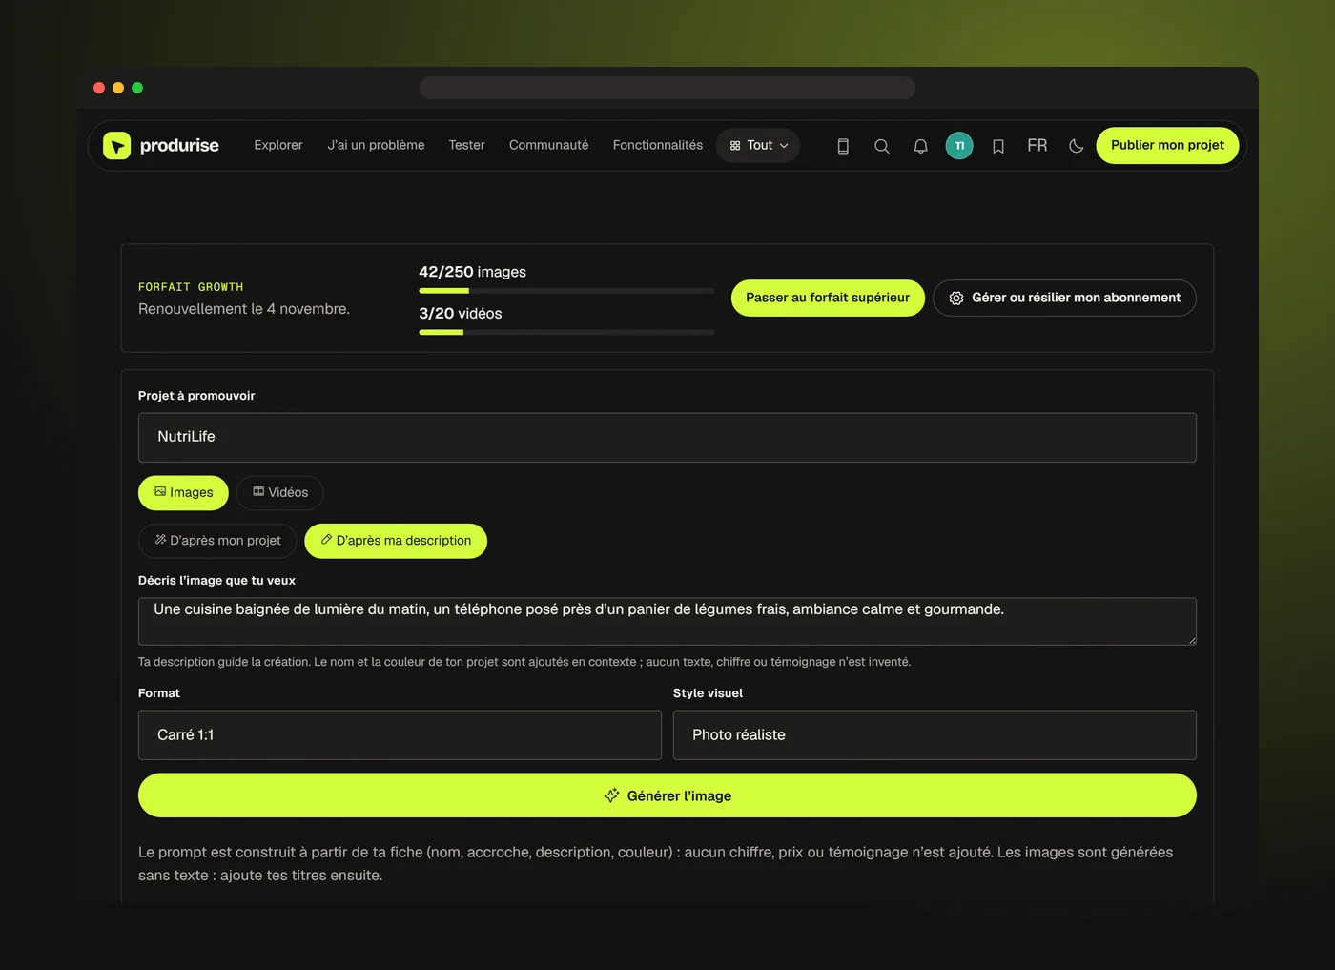Open search with the magnifier icon
Screen dimensions: 1335x970
(x=882, y=146)
